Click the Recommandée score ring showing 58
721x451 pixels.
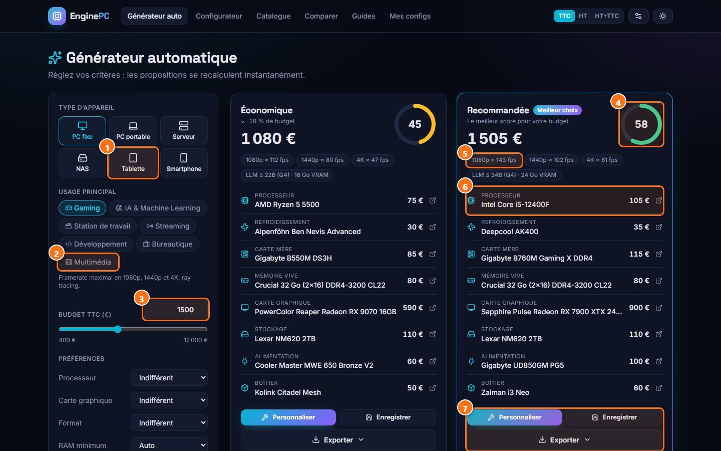tap(641, 124)
